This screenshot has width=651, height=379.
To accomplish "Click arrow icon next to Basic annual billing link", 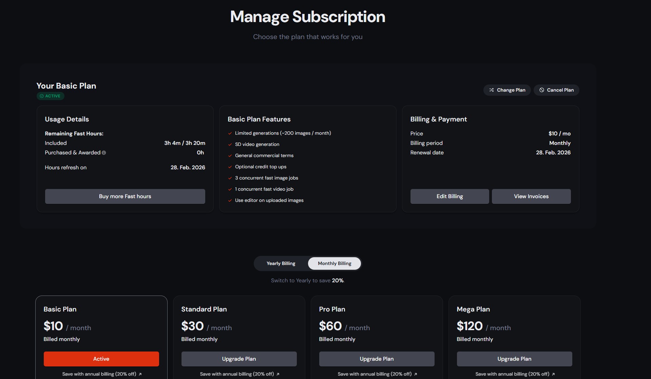I will point(140,374).
